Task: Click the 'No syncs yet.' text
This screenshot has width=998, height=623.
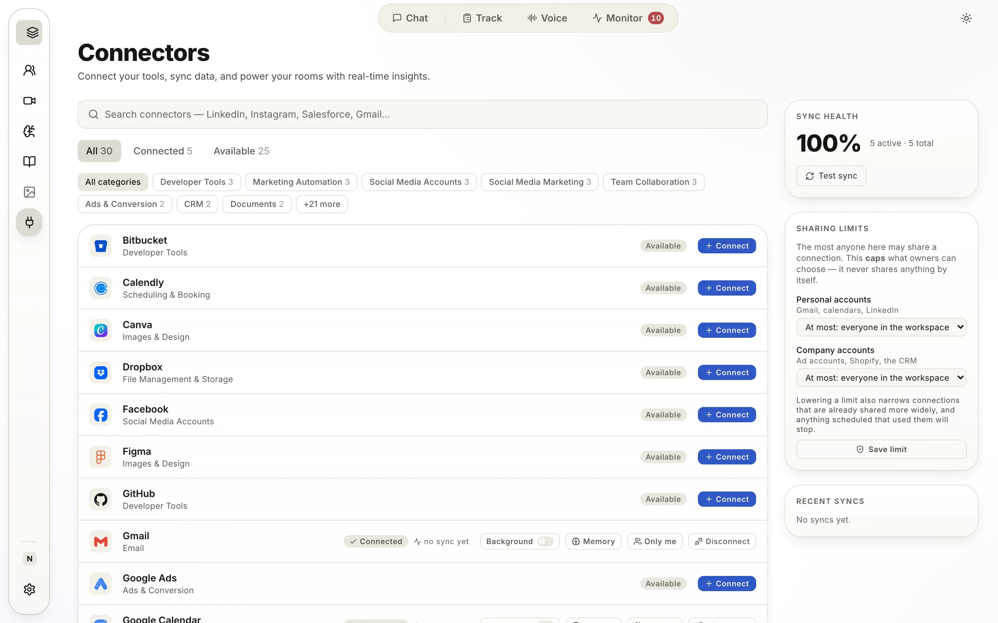Action: point(823,520)
